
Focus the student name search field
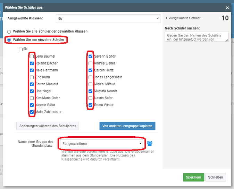197,37
